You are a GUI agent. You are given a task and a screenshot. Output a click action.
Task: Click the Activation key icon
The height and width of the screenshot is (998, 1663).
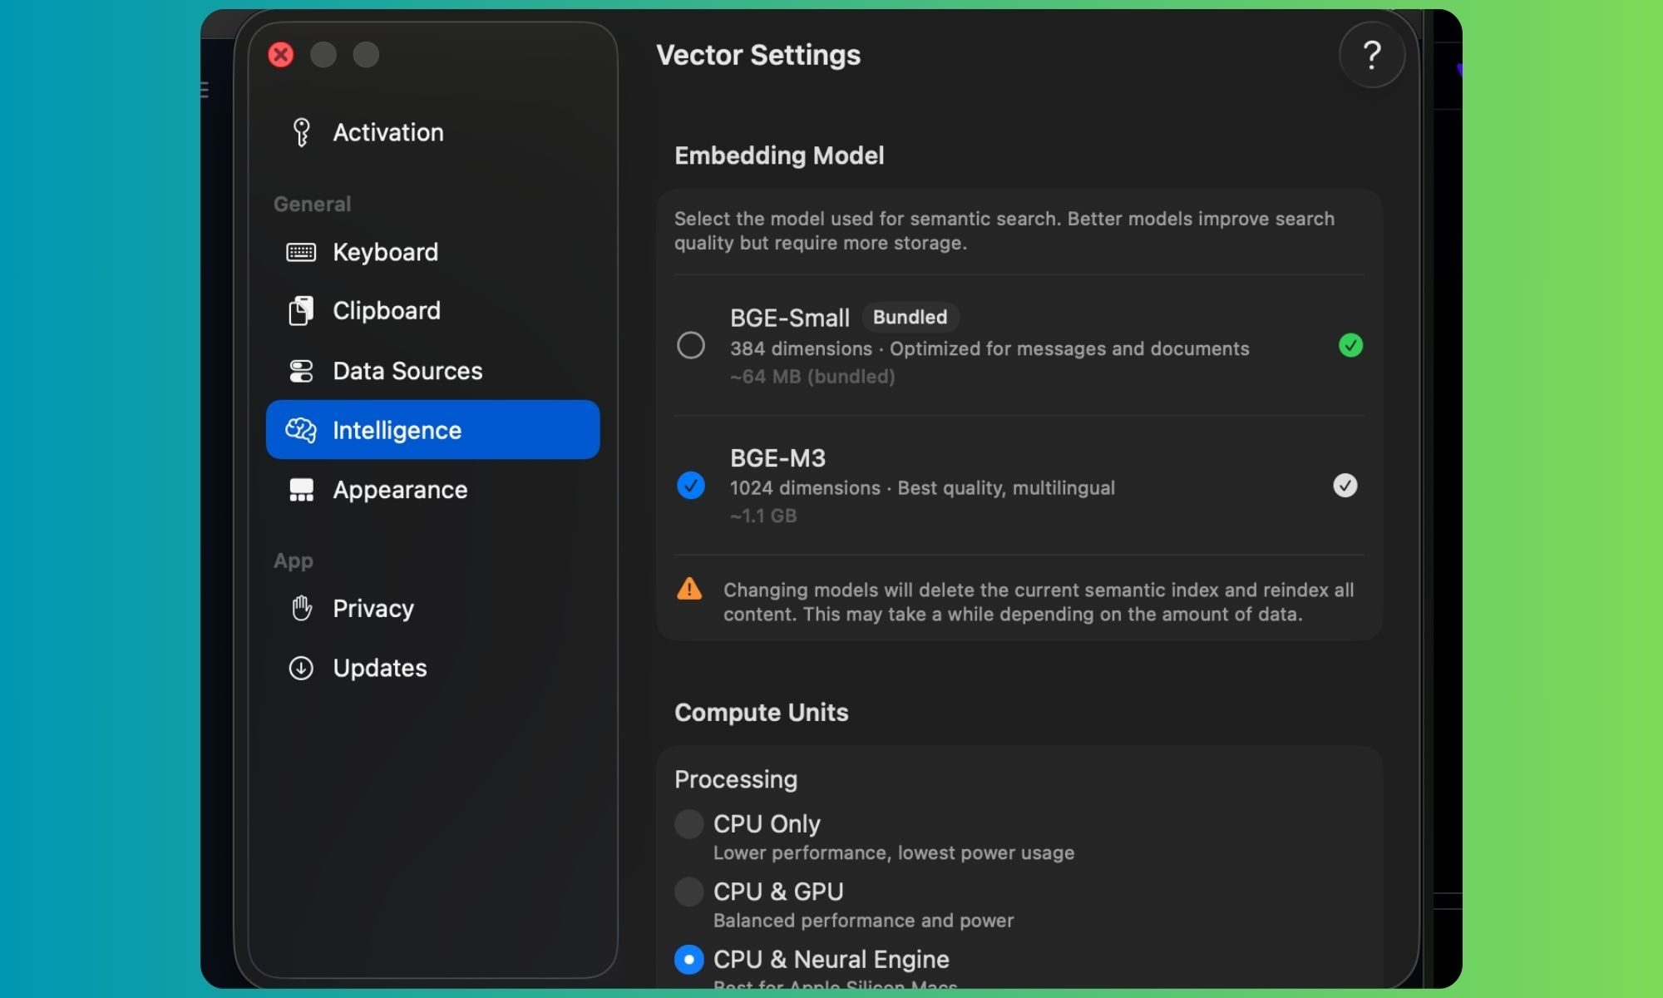point(301,131)
